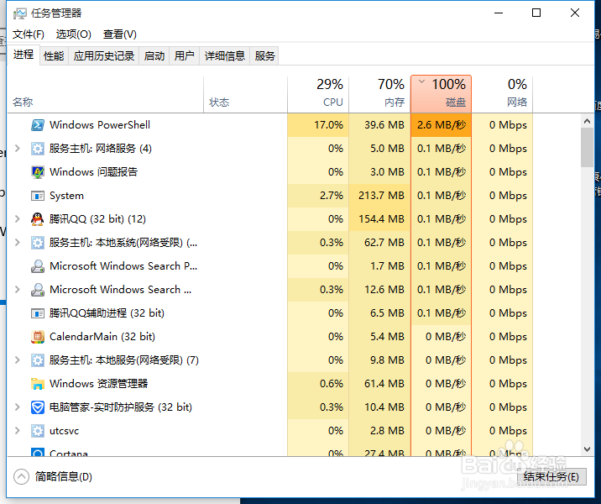The width and height of the screenshot is (601, 504).
Task: Expand 服务主机: 本地系统(网络受限) group
Action: coord(18,243)
